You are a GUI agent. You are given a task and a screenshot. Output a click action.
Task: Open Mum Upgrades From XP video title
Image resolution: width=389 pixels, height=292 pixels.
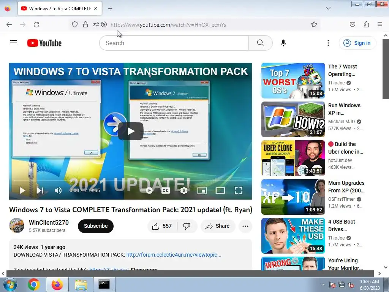(x=346, y=187)
